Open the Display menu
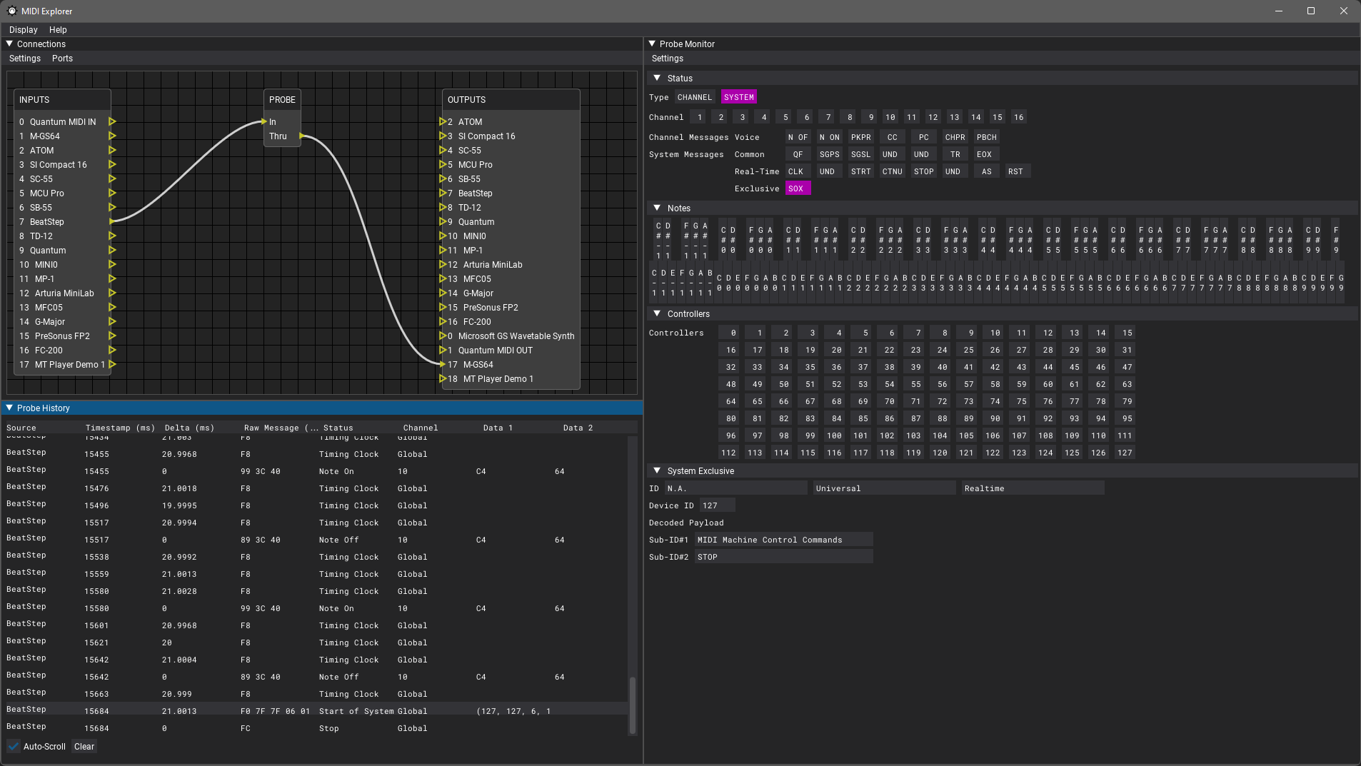This screenshot has height=766, width=1361. pos(22,29)
